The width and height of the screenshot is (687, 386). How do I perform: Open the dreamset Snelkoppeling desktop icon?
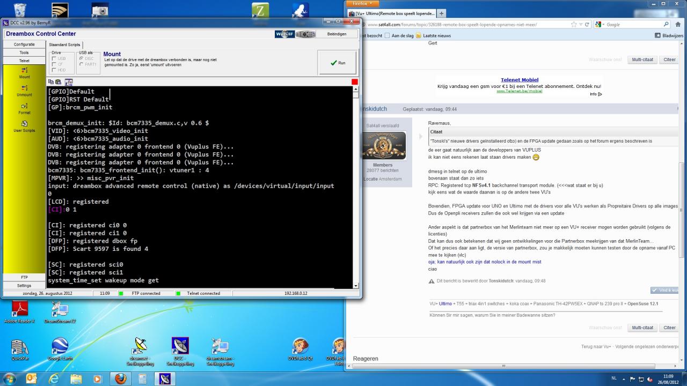pyautogui.click(x=140, y=352)
